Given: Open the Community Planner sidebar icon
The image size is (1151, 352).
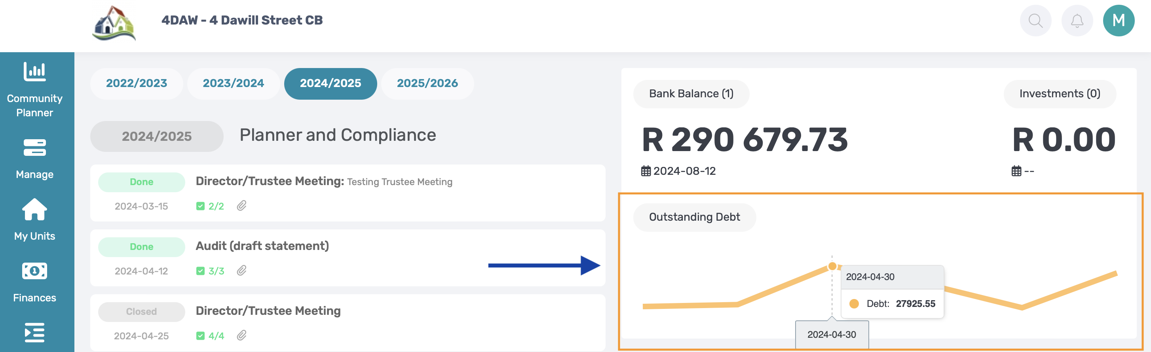Looking at the screenshot, I should (x=34, y=72).
